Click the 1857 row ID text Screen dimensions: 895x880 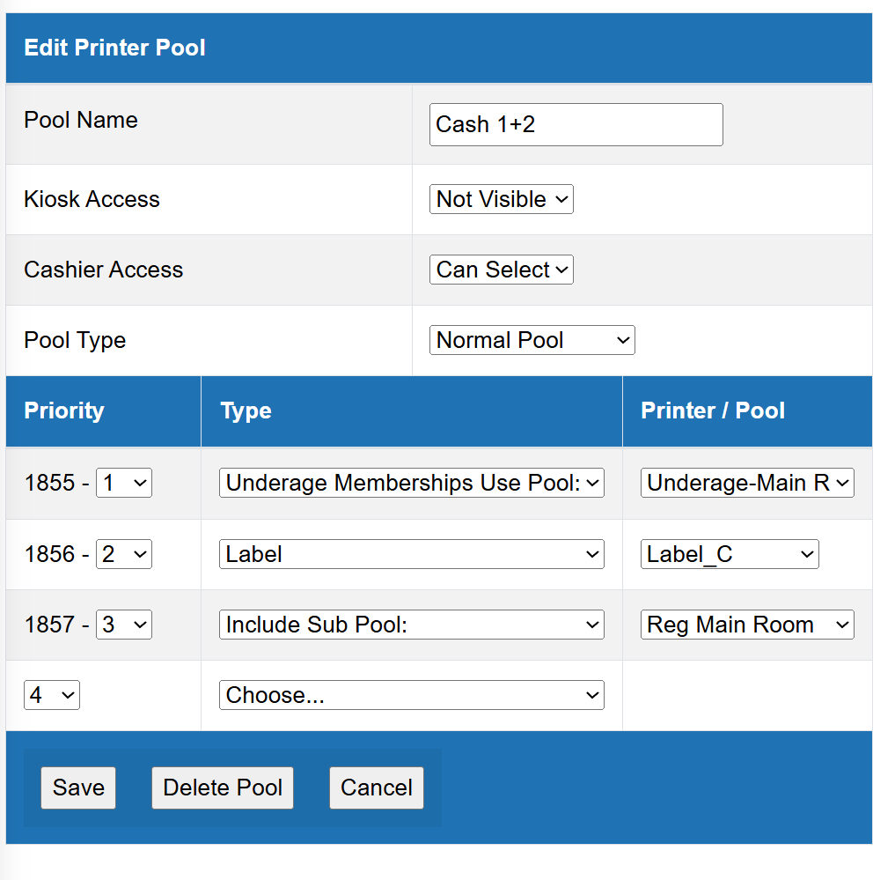tap(49, 625)
